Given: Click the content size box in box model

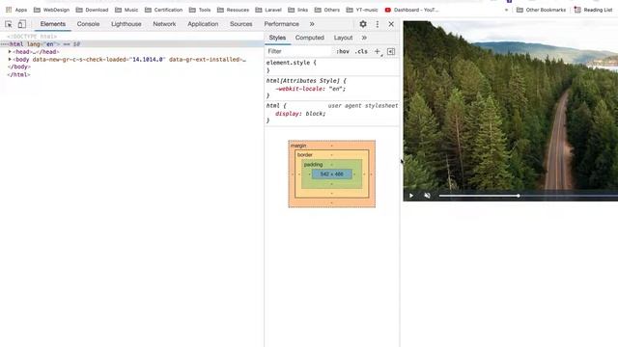Looking at the screenshot, I should pos(332,173).
